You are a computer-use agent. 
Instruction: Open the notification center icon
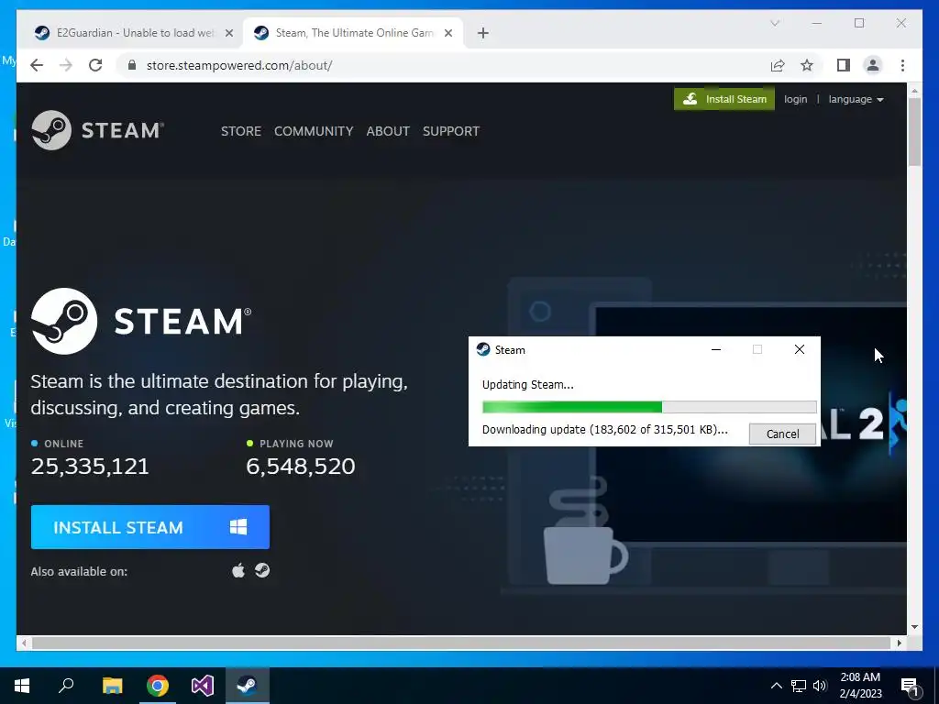[x=911, y=686]
